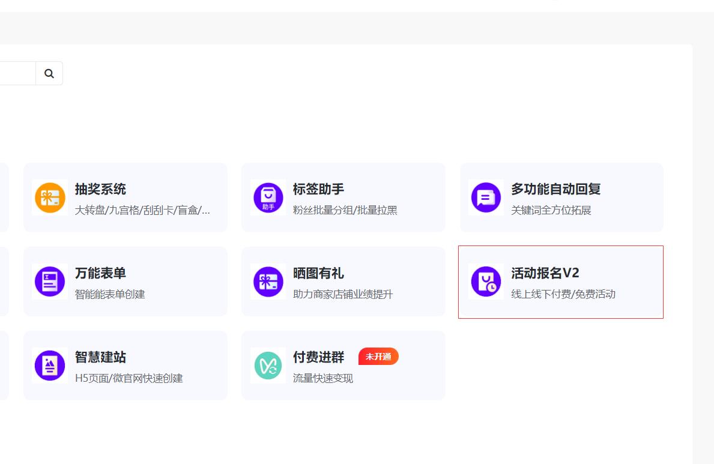
Task: Click text 助力商家店铺业绩提升
Action: [x=343, y=295]
